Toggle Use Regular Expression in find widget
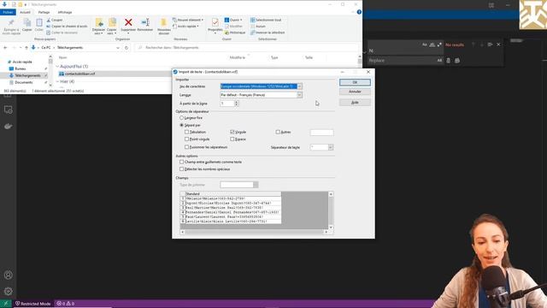 [x=439, y=44]
